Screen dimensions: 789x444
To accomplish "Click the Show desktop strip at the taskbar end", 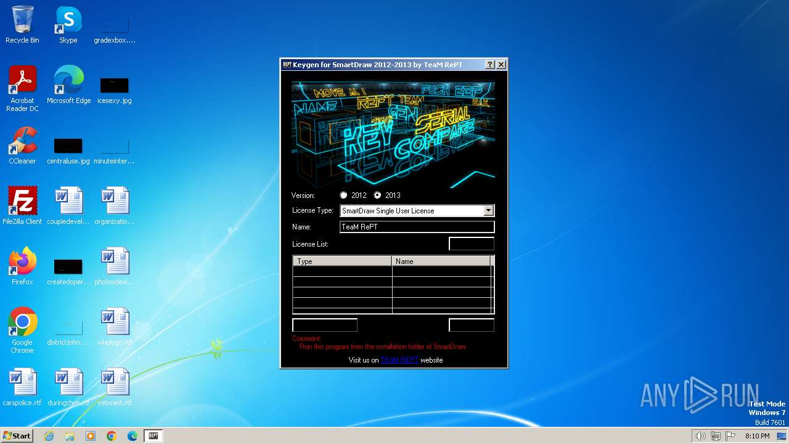I will pos(782,436).
